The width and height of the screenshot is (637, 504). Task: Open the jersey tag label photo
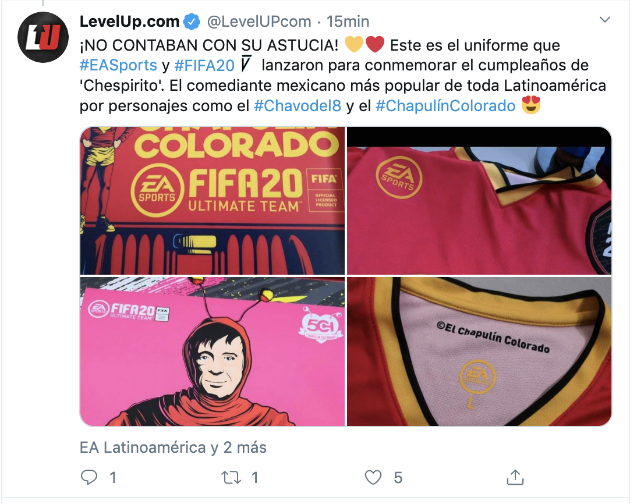click(x=479, y=352)
